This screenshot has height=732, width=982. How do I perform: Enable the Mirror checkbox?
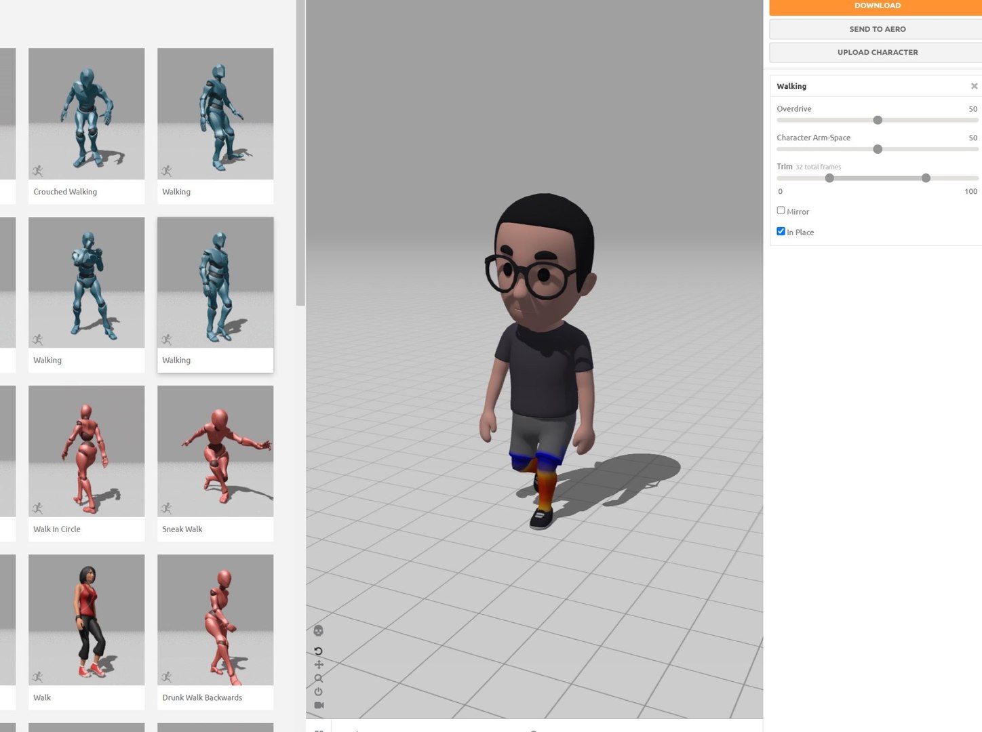coord(781,210)
